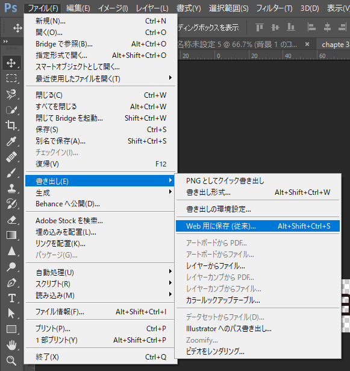
Task: Open the イメージ(I) menu
Action: coord(113,8)
